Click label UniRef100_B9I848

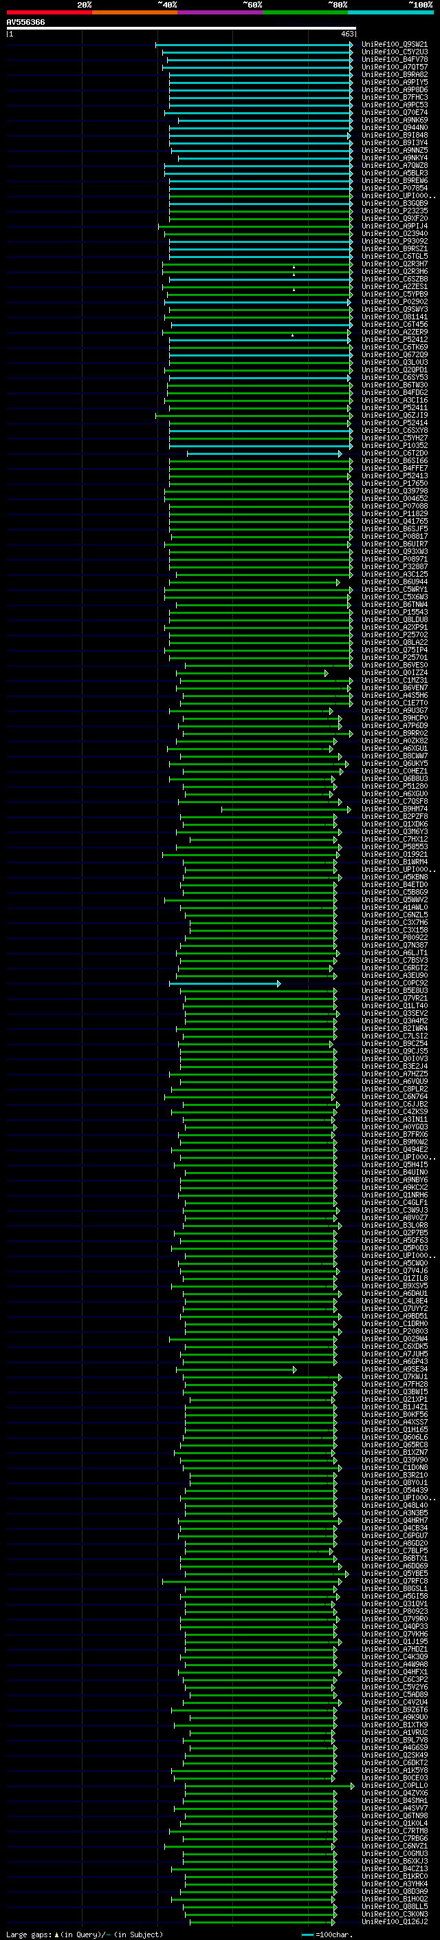[x=394, y=136]
